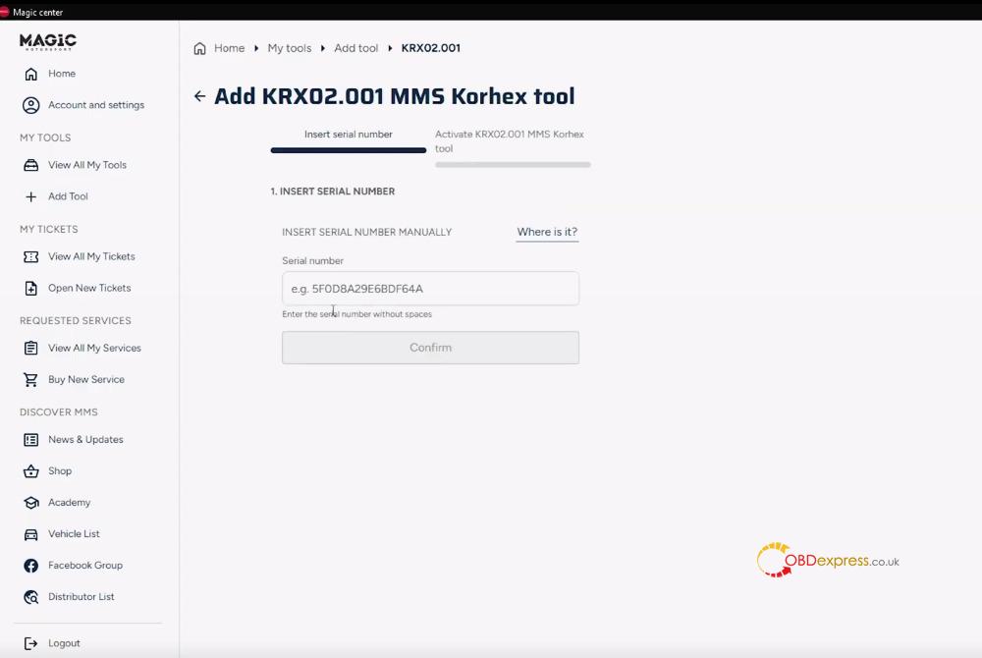This screenshot has width=982, height=658.
Task: Select the Insert serial number step tab
Action: [349, 134]
